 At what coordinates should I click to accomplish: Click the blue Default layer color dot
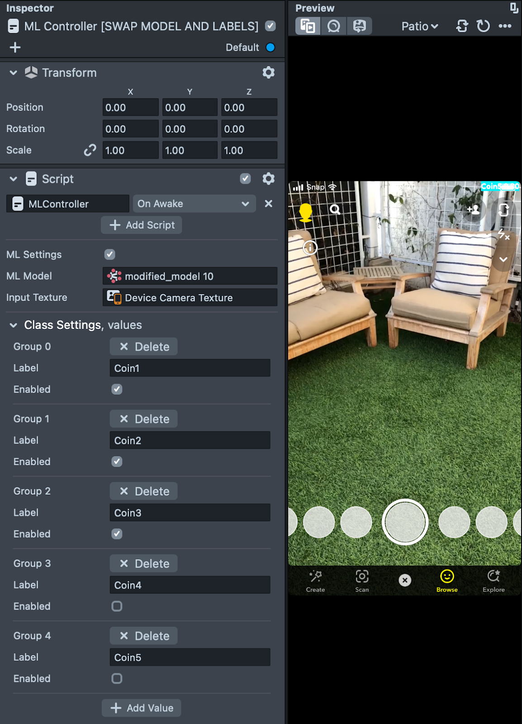[x=270, y=48]
